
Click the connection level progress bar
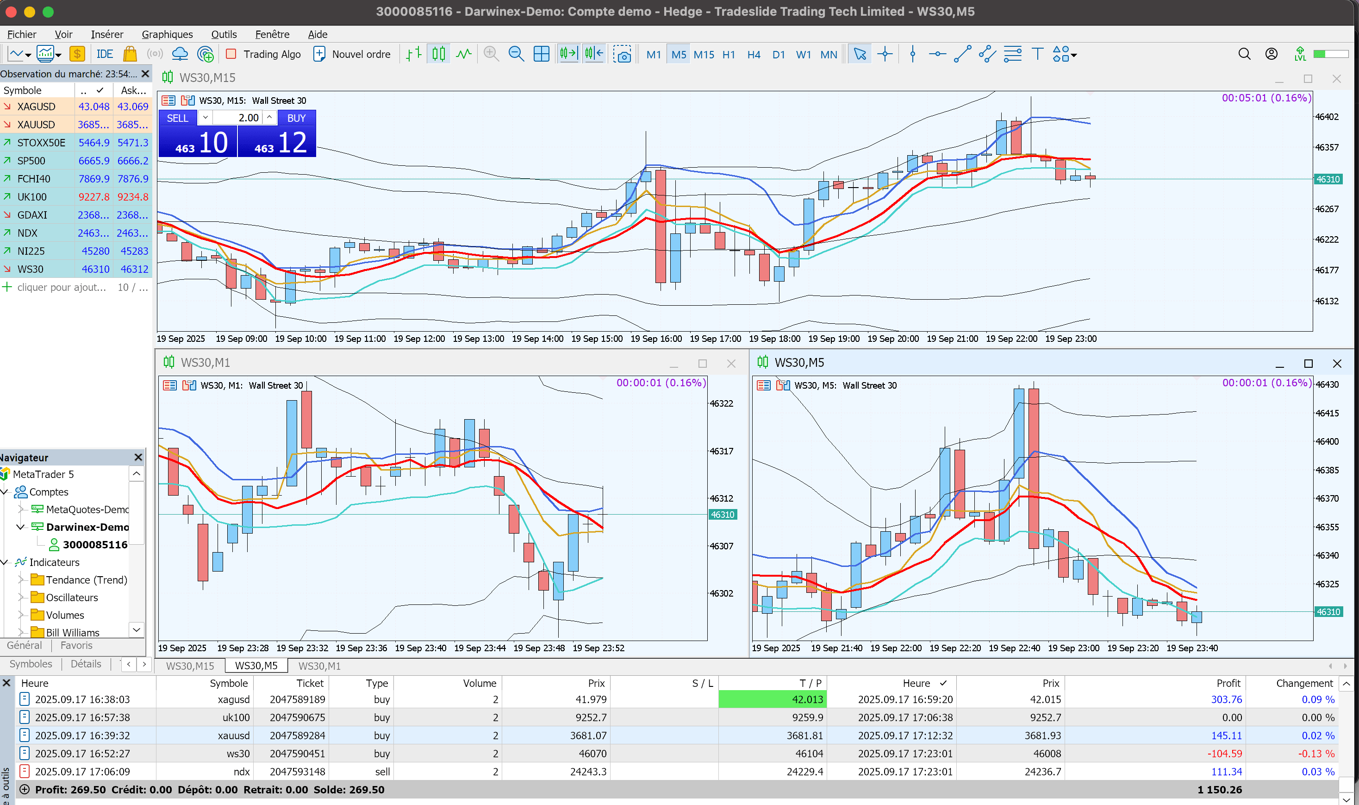pos(1331,54)
